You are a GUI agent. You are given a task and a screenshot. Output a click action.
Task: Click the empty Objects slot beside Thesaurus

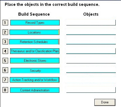tap(91, 51)
